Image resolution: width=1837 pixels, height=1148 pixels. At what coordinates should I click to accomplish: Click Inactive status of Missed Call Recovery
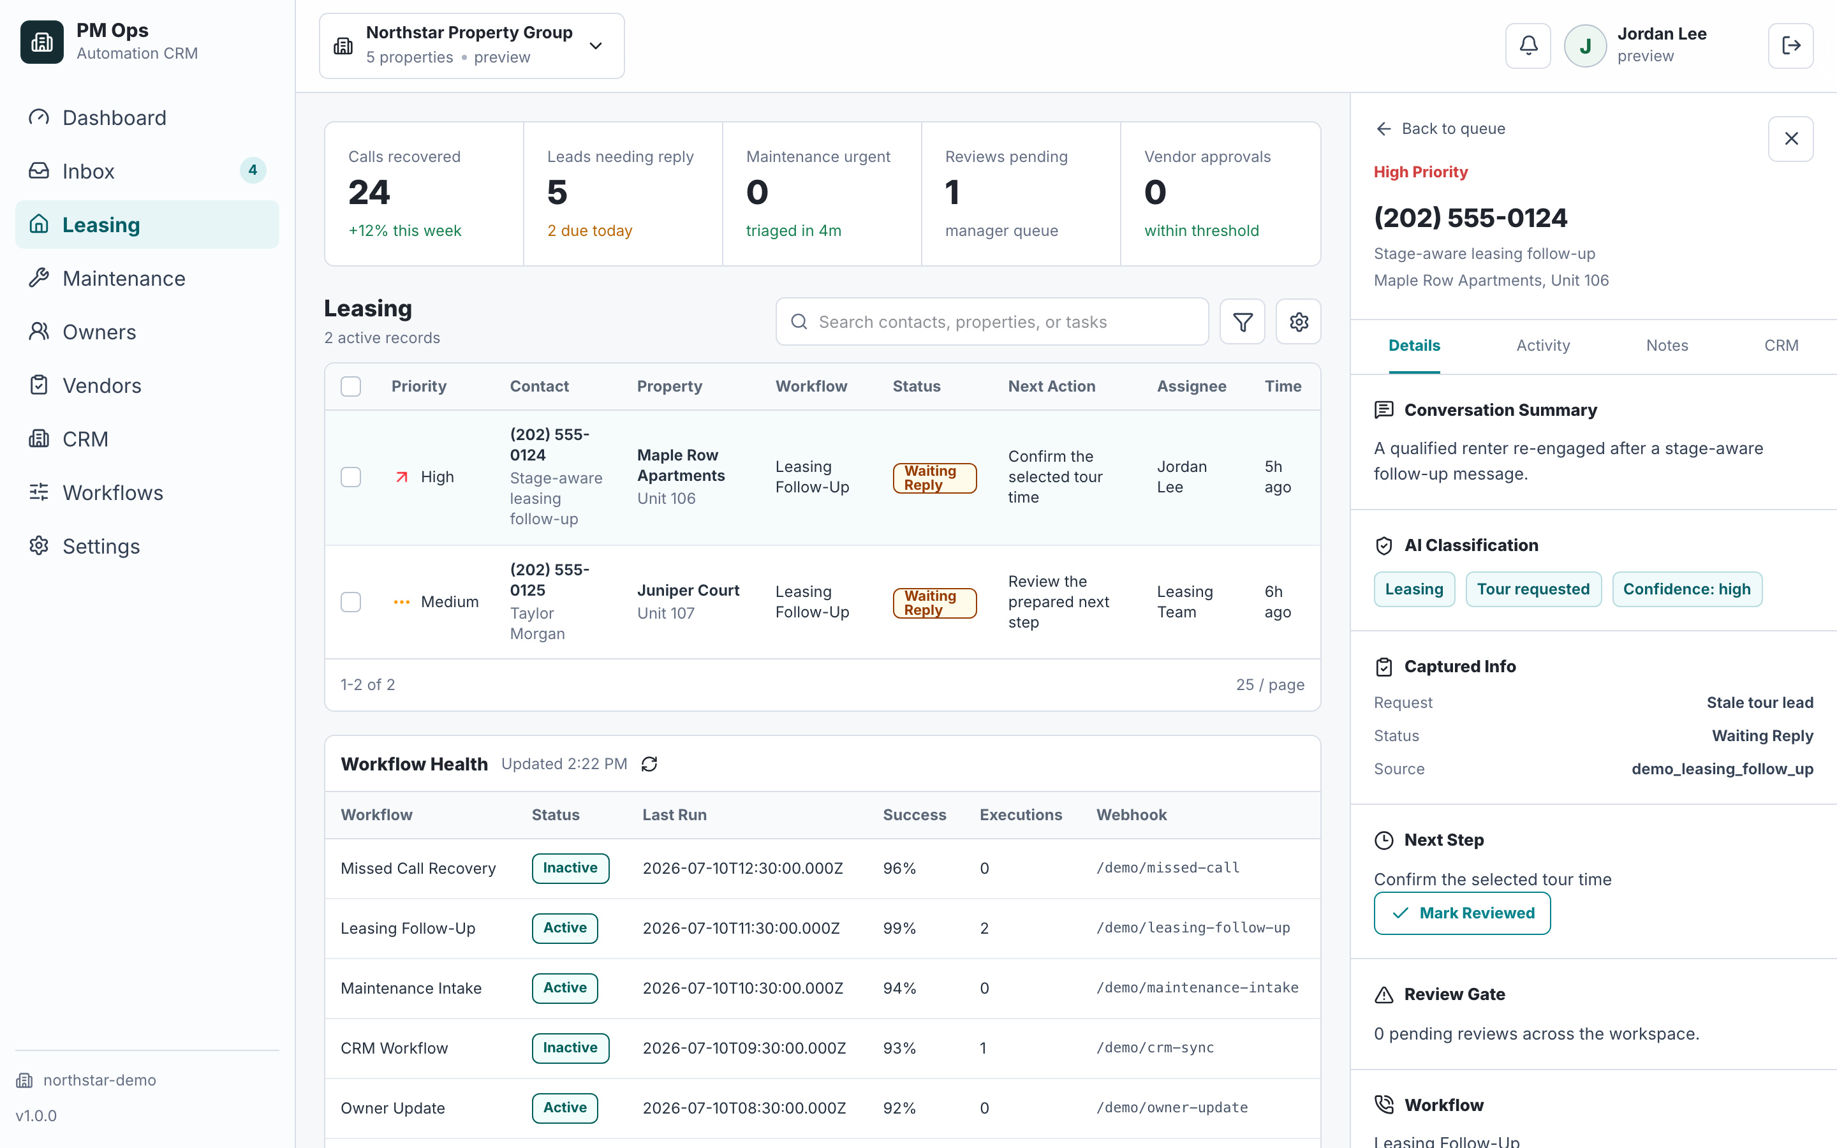570,868
